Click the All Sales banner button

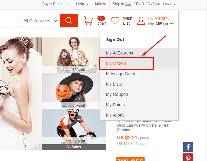point(74,147)
